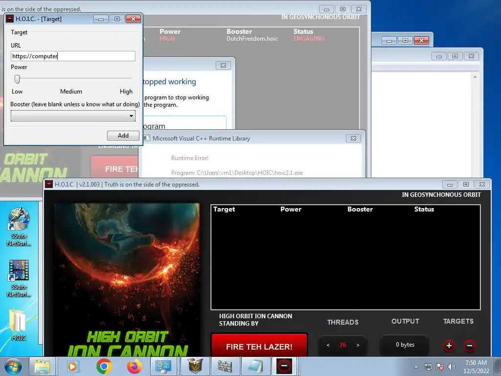Click the FIRE TEH LAZER! button in front HOIC window
The width and height of the screenshot is (501, 376).
259,346
